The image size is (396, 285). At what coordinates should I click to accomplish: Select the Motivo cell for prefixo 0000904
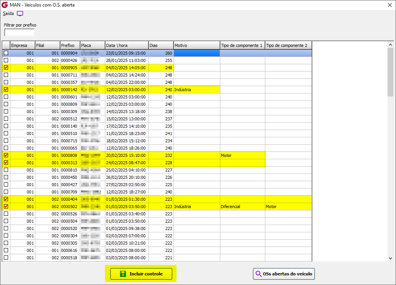pos(197,53)
